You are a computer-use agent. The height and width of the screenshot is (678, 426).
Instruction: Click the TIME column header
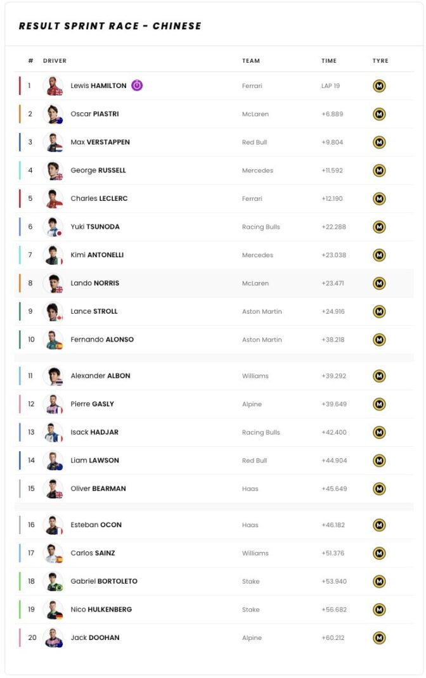pos(329,61)
